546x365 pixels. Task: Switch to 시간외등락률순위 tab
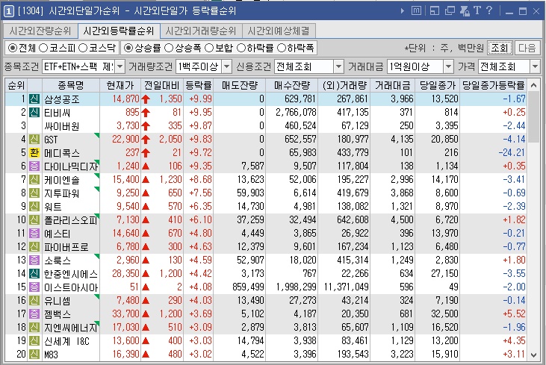click(119, 31)
